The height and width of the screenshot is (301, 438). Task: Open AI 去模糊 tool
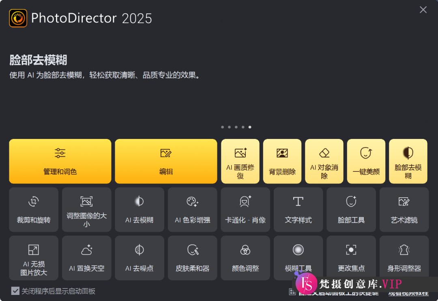click(x=140, y=209)
